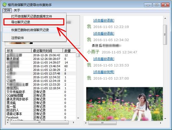Click chat panel horizontal scrollbar thumb
The height and width of the screenshot is (130, 172).
coord(102,123)
